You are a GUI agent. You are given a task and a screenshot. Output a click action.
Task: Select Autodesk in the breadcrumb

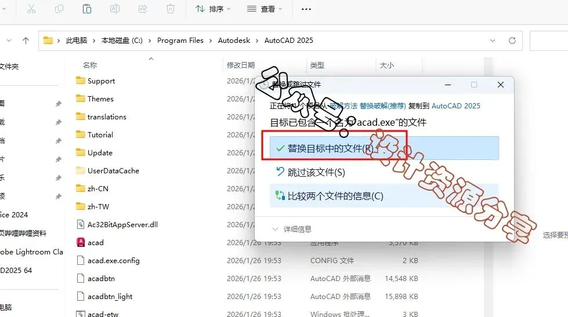point(234,40)
